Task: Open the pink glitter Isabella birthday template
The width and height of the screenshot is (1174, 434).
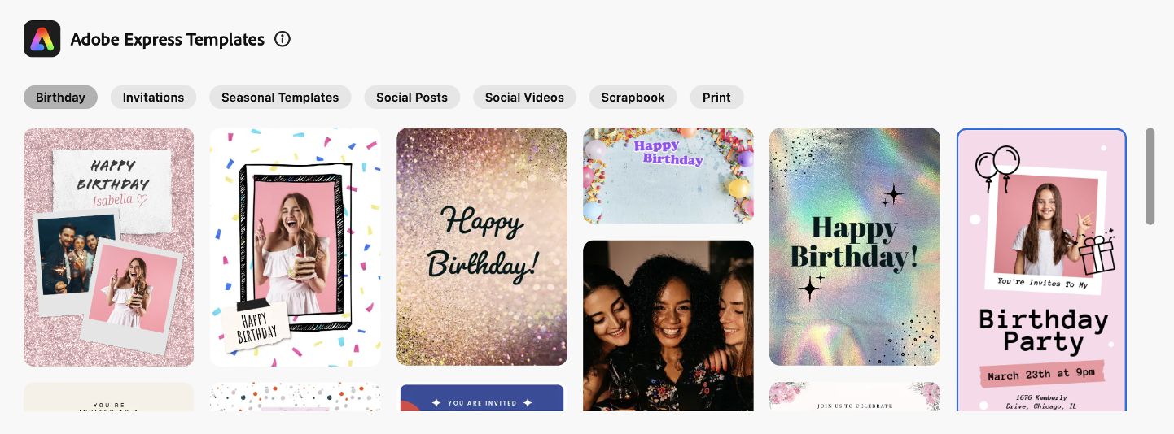Action: click(109, 247)
